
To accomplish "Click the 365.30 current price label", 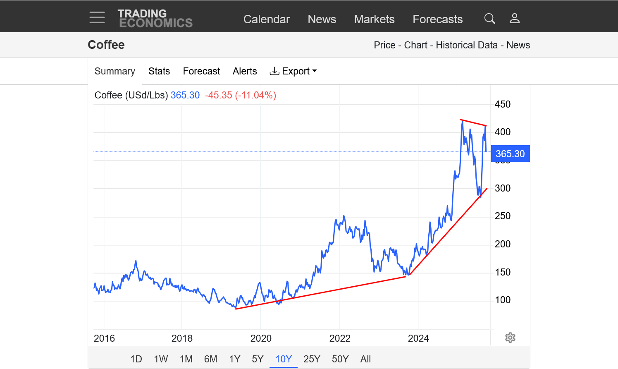I will (510, 154).
